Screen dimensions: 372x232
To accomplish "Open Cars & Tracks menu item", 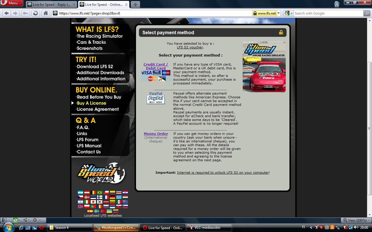I will pyautogui.click(x=91, y=42).
